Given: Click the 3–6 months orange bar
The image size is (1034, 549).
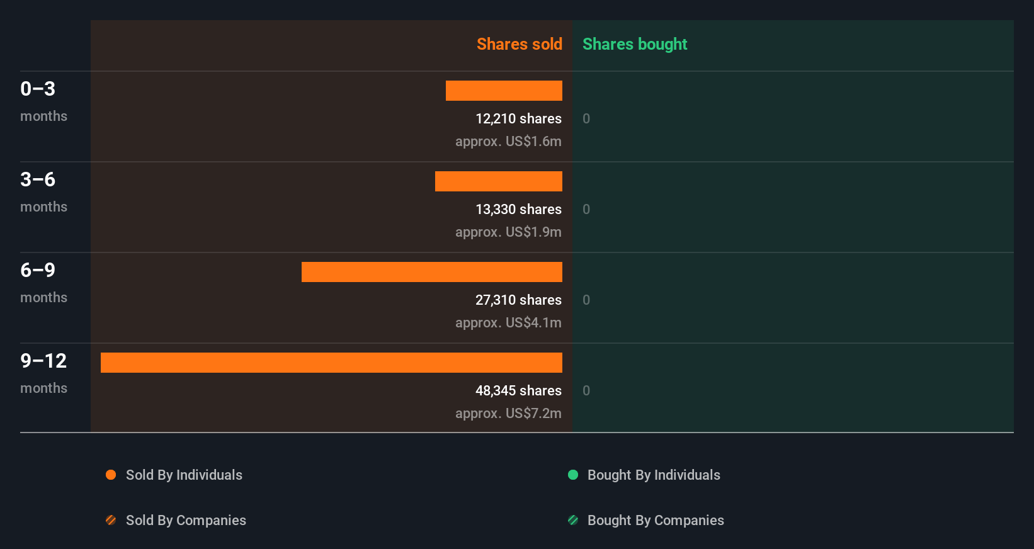Looking at the screenshot, I should (x=498, y=181).
